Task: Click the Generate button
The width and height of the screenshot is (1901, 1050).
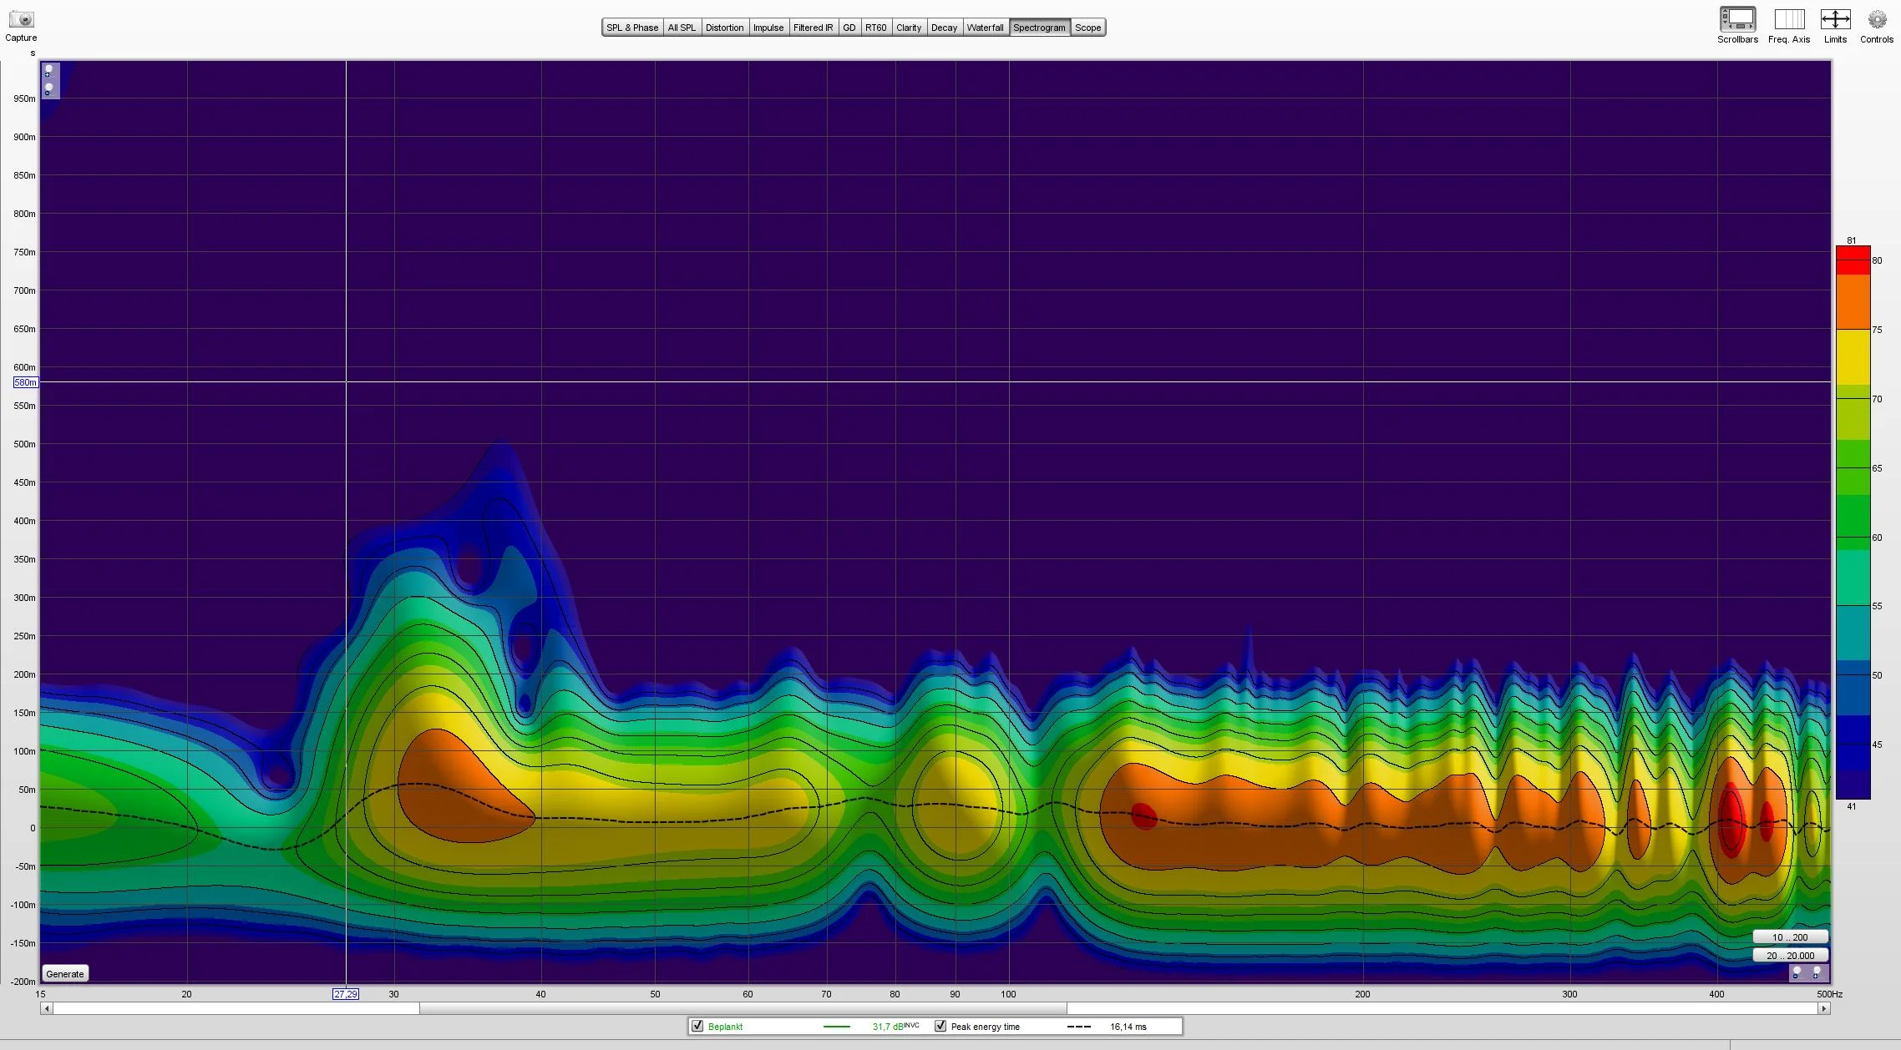Action: click(x=65, y=973)
